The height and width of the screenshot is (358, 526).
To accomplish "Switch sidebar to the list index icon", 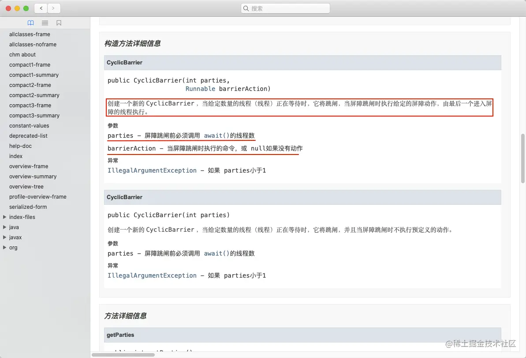I will 45,23.
